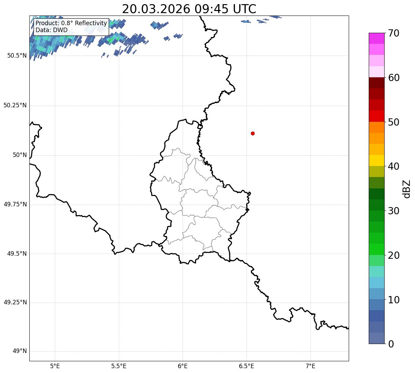Pick the bright red colorbar band above 50
The width and height of the screenshot is (415, 373).
[x=376, y=116]
